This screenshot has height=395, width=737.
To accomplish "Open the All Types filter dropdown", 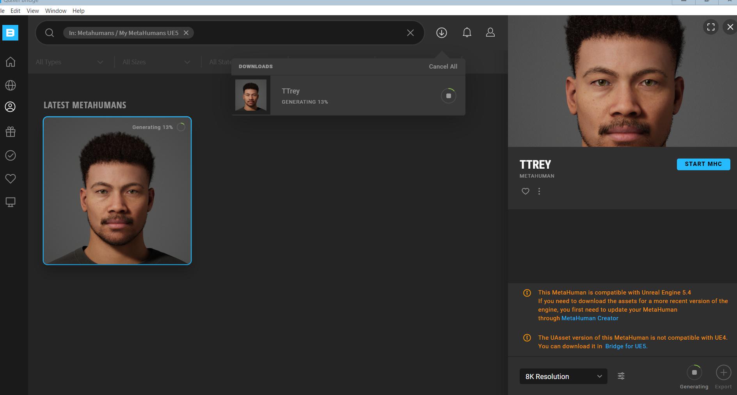I will click(x=69, y=62).
